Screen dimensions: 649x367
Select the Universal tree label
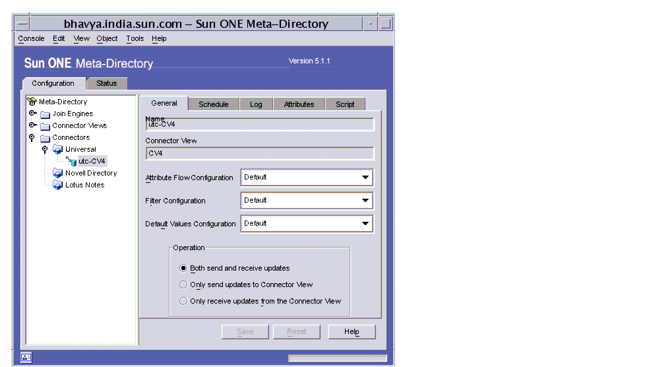(x=80, y=150)
